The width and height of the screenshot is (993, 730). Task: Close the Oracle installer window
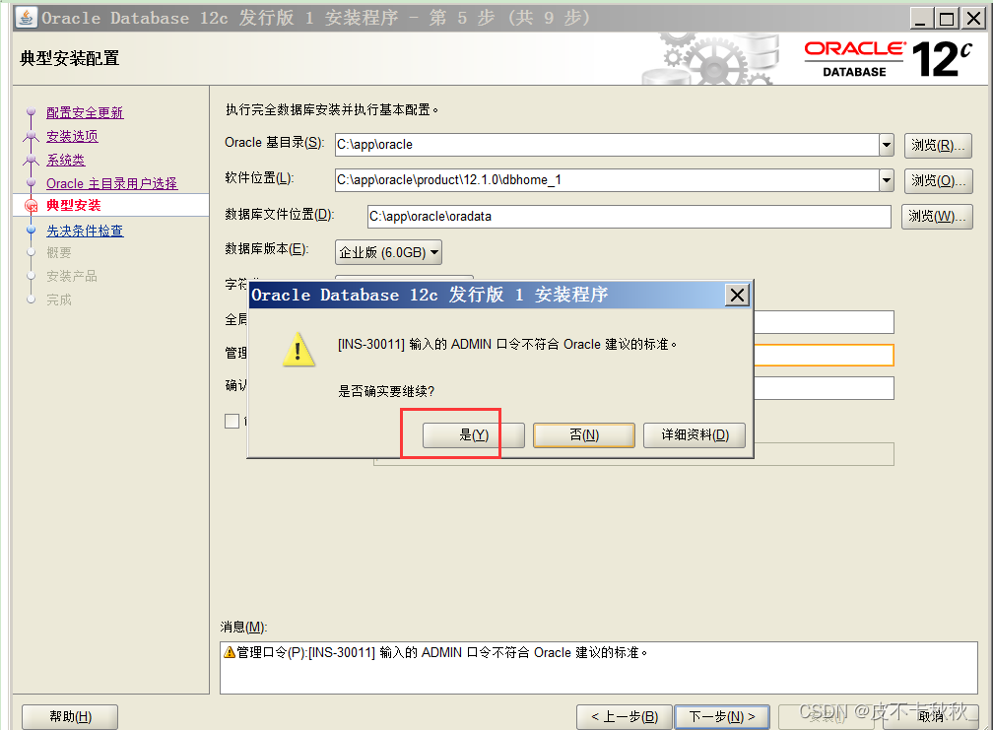coord(973,19)
